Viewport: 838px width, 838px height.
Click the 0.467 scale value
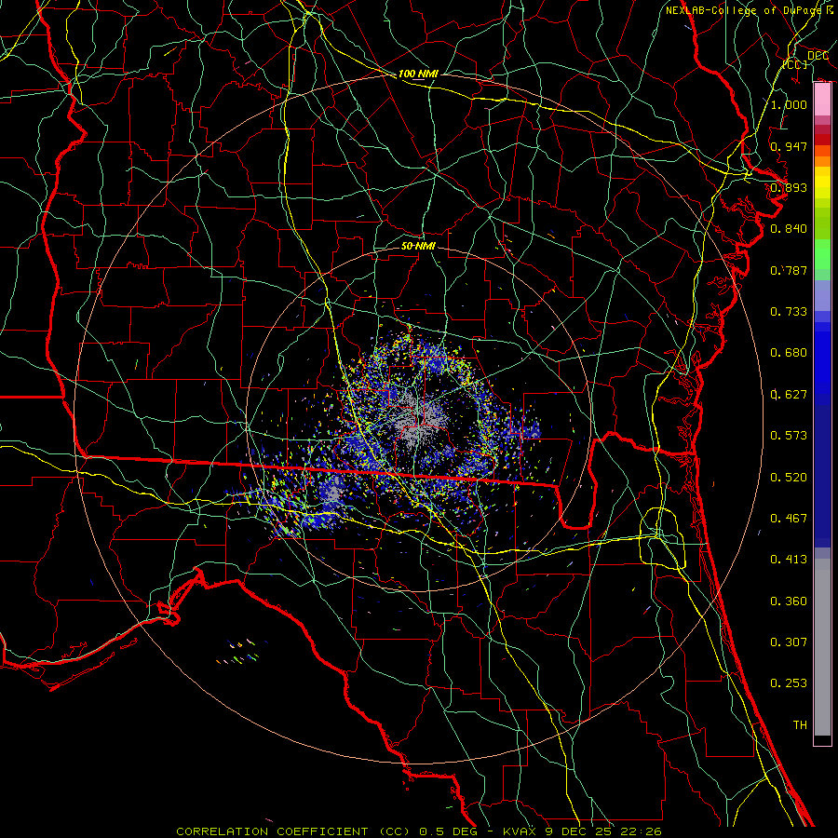tap(789, 519)
